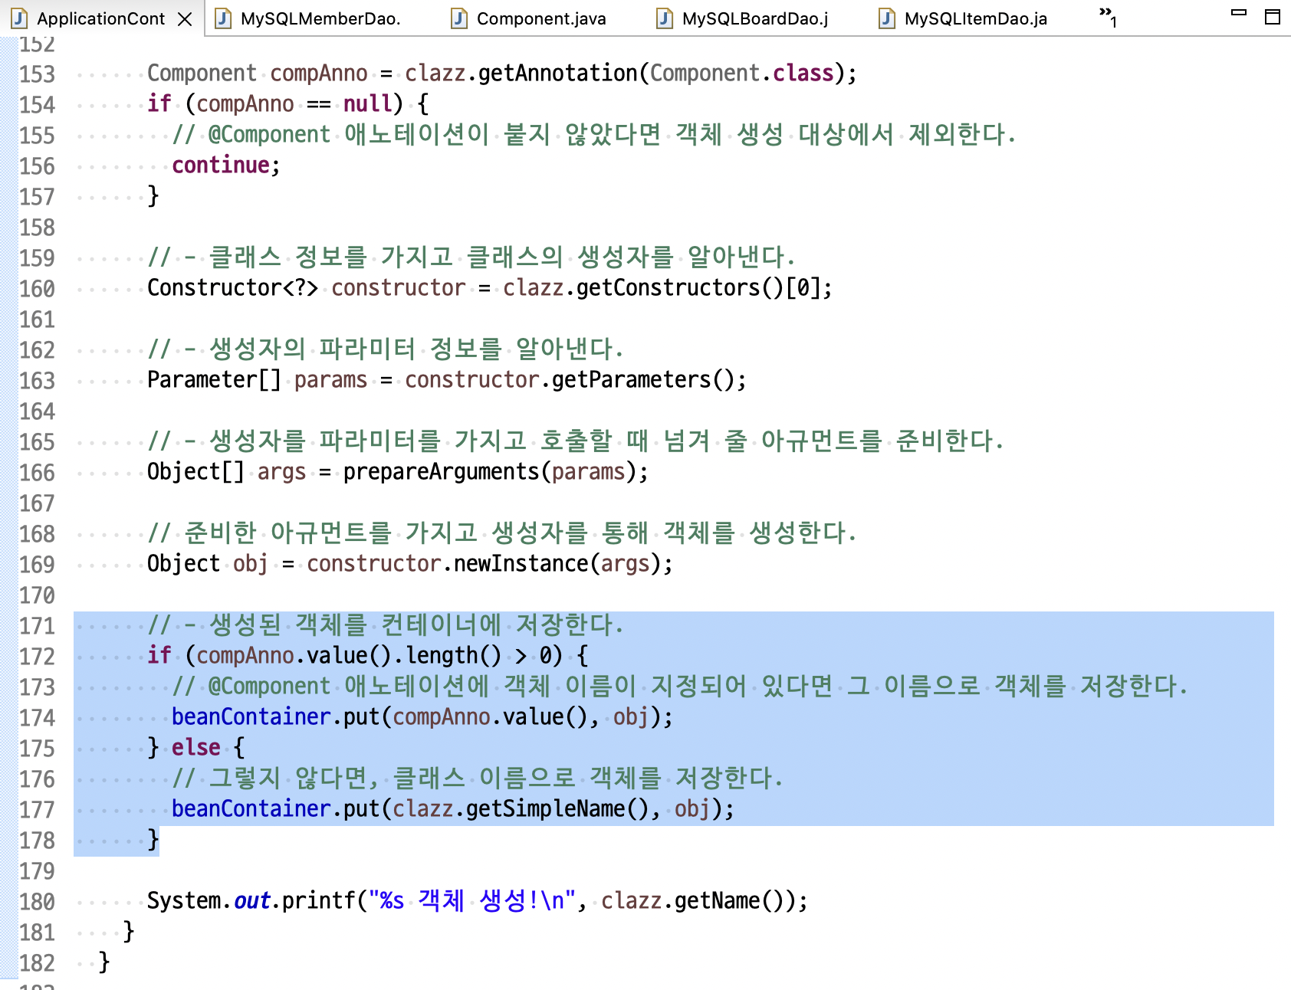
Task: Click the 'continue' keyword on line 156
Action: click(x=221, y=166)
